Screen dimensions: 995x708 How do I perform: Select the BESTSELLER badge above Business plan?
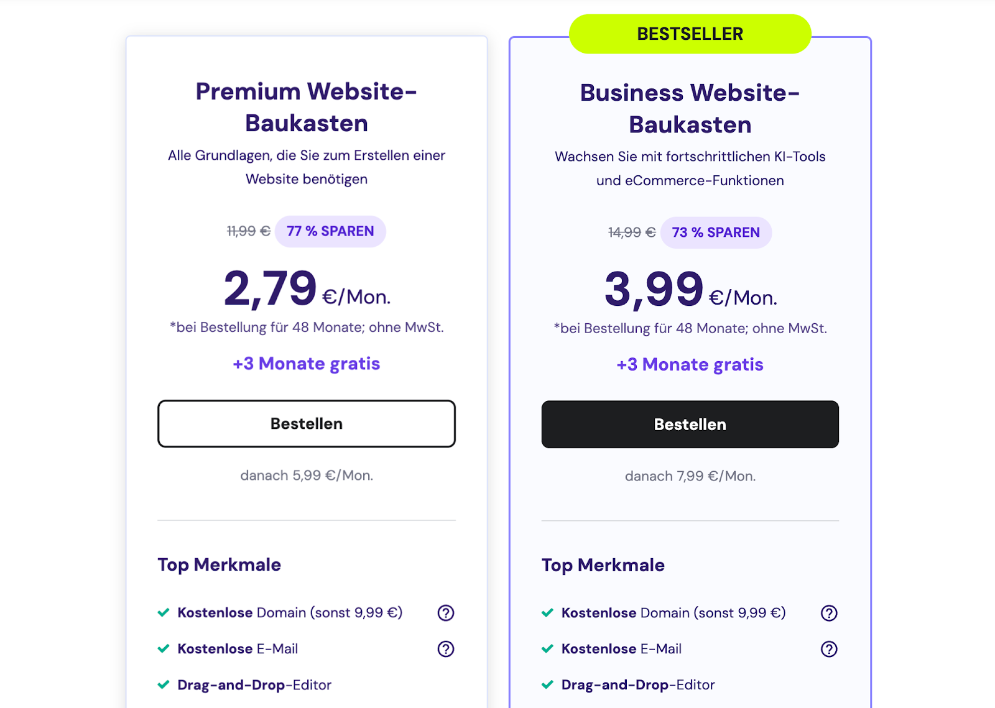point(690,34)
